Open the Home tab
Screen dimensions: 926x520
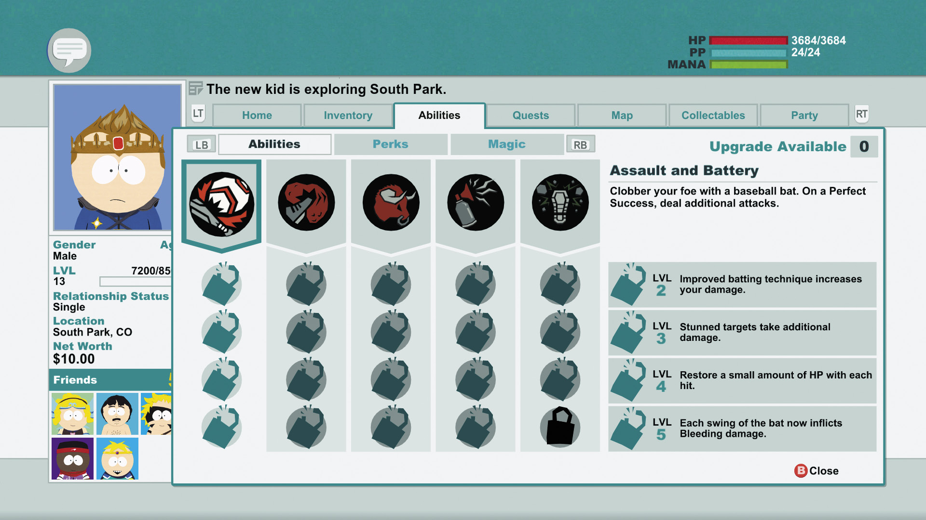(x=257, y=116)
